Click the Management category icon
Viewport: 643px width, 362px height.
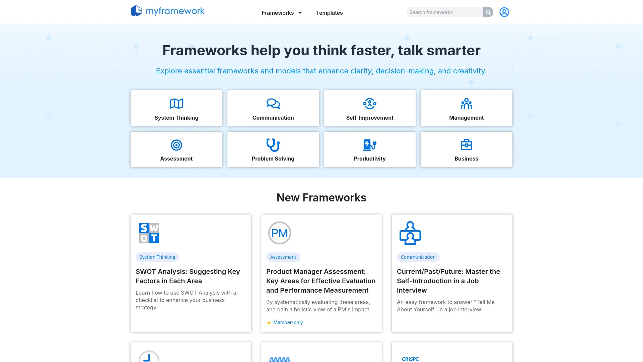click(x=467, y=104)
